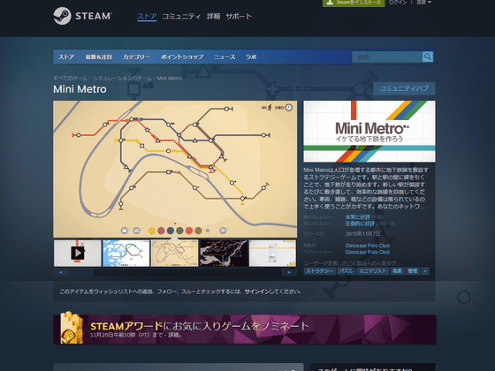Screen dimensions: 495x371
Task: Expand more tags with the plus button
Action: [425, 271]
